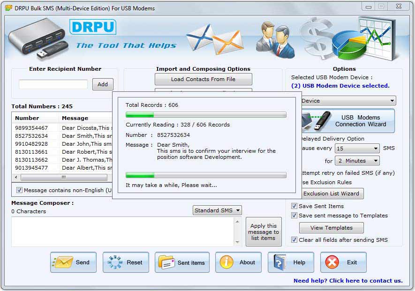Image resolution: width=415 pixels, height=291 pixels.
Task: Click Apply this message to list items
Action: click(x=264, y=232)
